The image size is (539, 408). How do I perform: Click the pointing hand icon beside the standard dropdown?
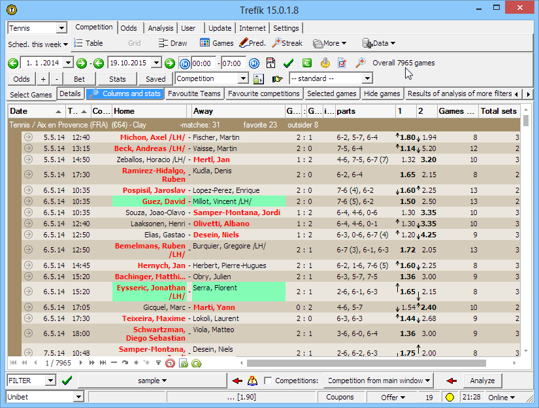point(277,78)
